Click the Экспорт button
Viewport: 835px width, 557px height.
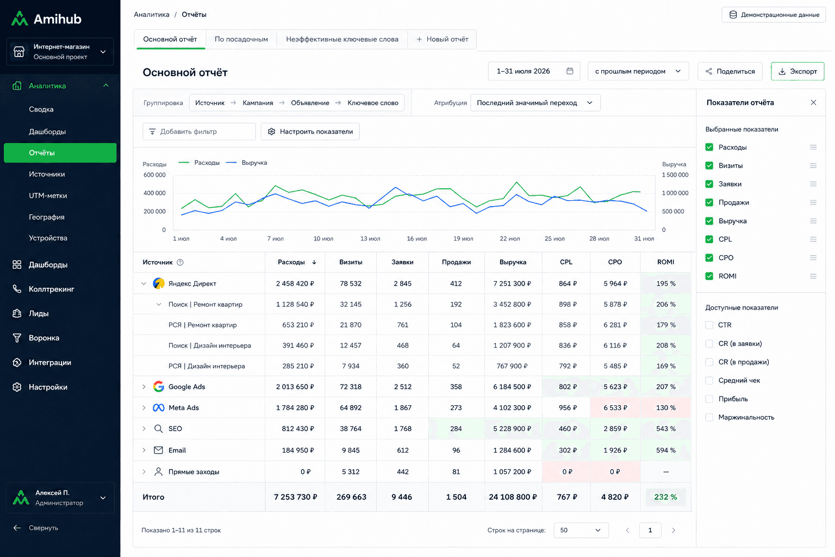click(797, 71)
